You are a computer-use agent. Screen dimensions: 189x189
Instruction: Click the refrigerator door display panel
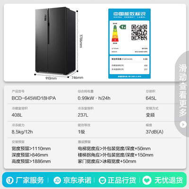click(x=45, y=18)
